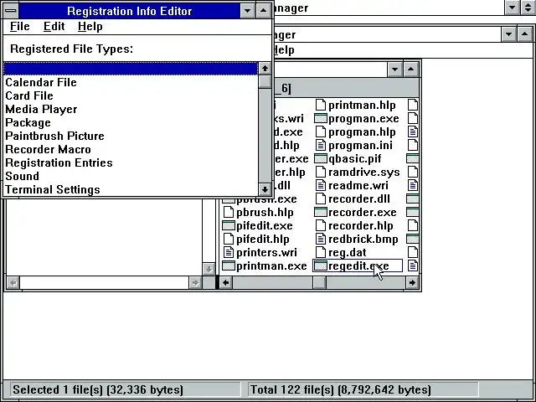Open the Help menu in Registration Info Editor
The width and height of the screenshot is (536, 402).
click(90, 26)
